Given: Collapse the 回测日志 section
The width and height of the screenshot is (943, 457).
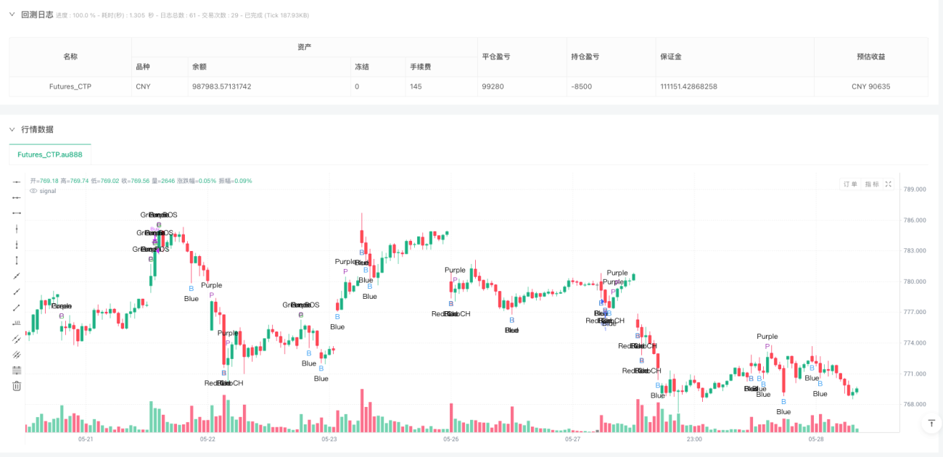Looking at the screenshot, I should [x=12, y=15].
